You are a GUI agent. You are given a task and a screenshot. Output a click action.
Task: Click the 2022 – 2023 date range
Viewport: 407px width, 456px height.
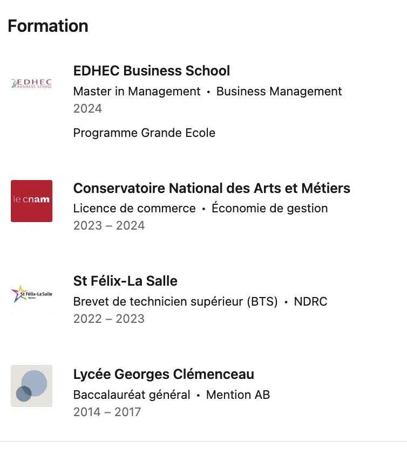(x=109, y=319)
